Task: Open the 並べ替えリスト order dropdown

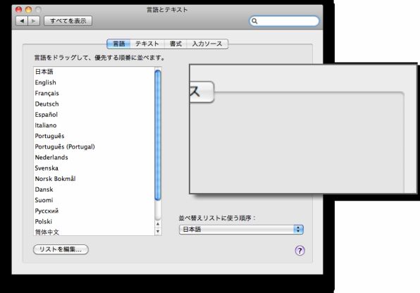Action: click(x=241, y=230)
